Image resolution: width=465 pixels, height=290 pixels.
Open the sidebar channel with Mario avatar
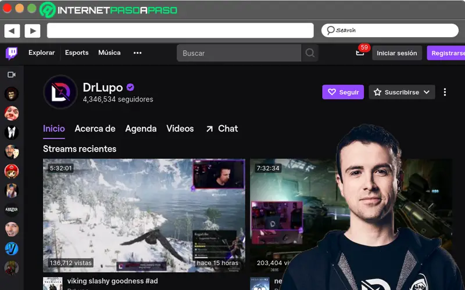12,171
